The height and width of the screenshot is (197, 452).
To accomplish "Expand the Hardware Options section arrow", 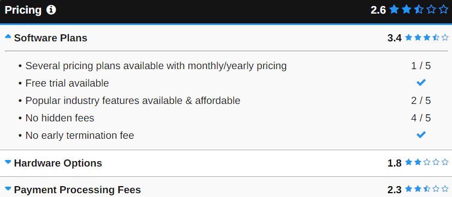I will pos(8,162).
